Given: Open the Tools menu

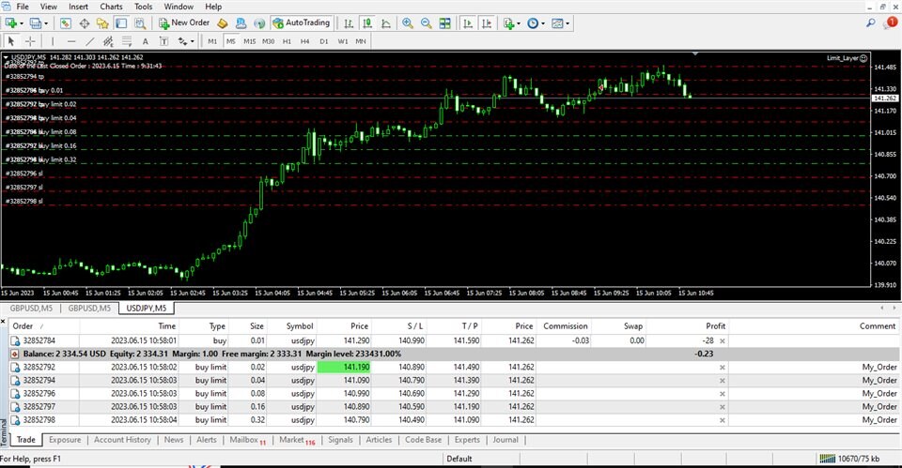Looking at the screenshot, I should pos(143,7).
